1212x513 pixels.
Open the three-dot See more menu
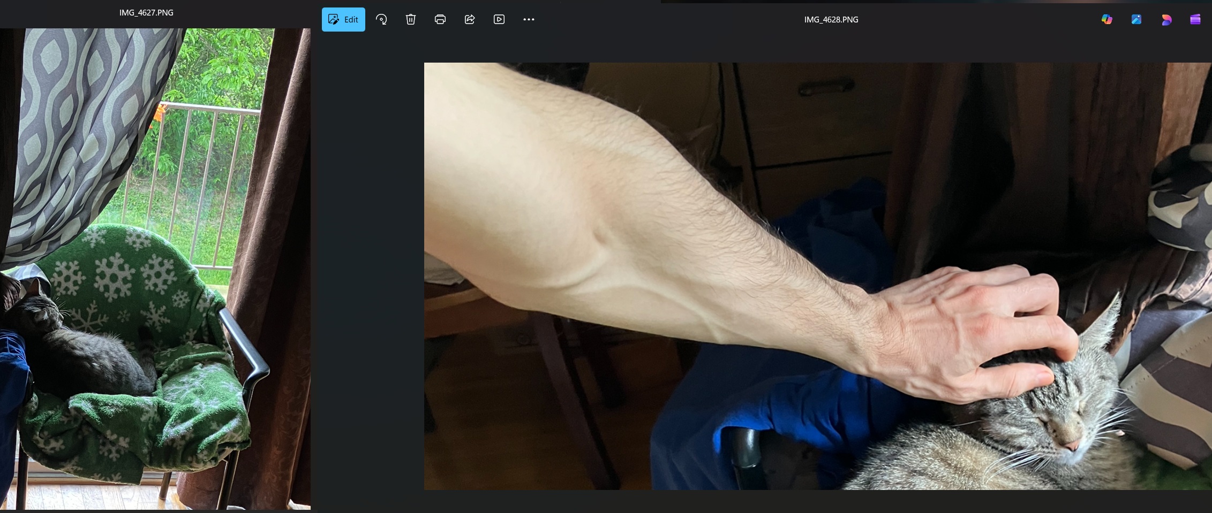click(529, 20)
